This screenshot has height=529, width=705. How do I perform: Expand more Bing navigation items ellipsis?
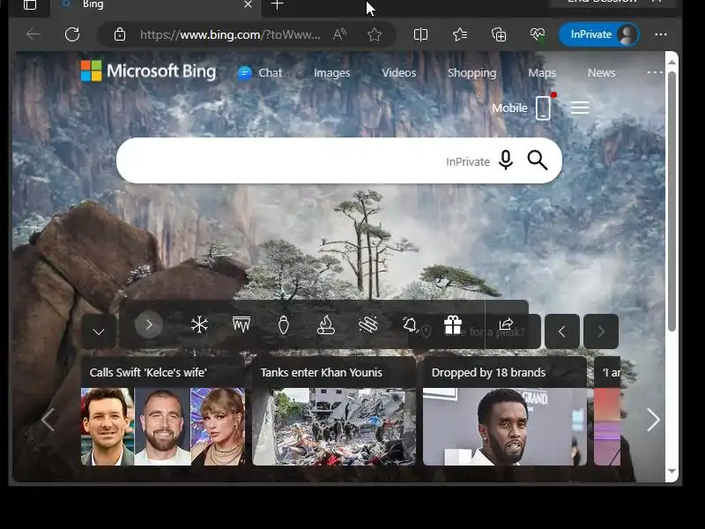click(x=655, y=72)
